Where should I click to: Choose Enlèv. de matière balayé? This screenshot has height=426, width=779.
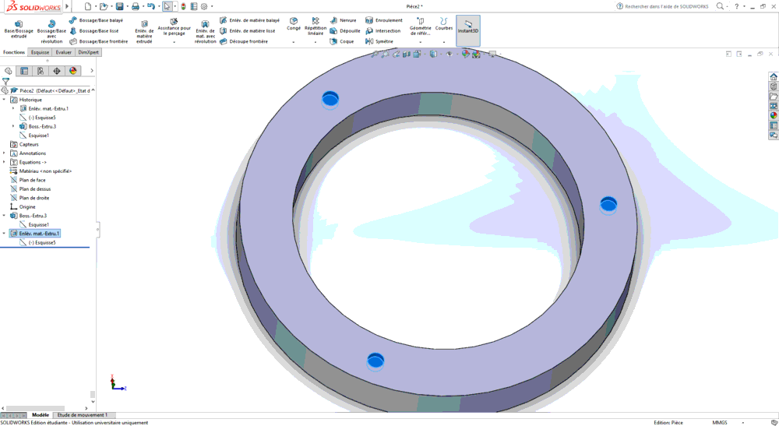pos(249,20)
